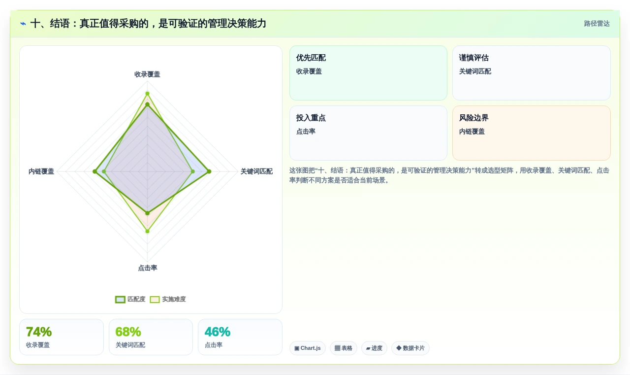Click the 关键词匹配 radar axis label
The image size is (630, 375).
pos(256,171)
